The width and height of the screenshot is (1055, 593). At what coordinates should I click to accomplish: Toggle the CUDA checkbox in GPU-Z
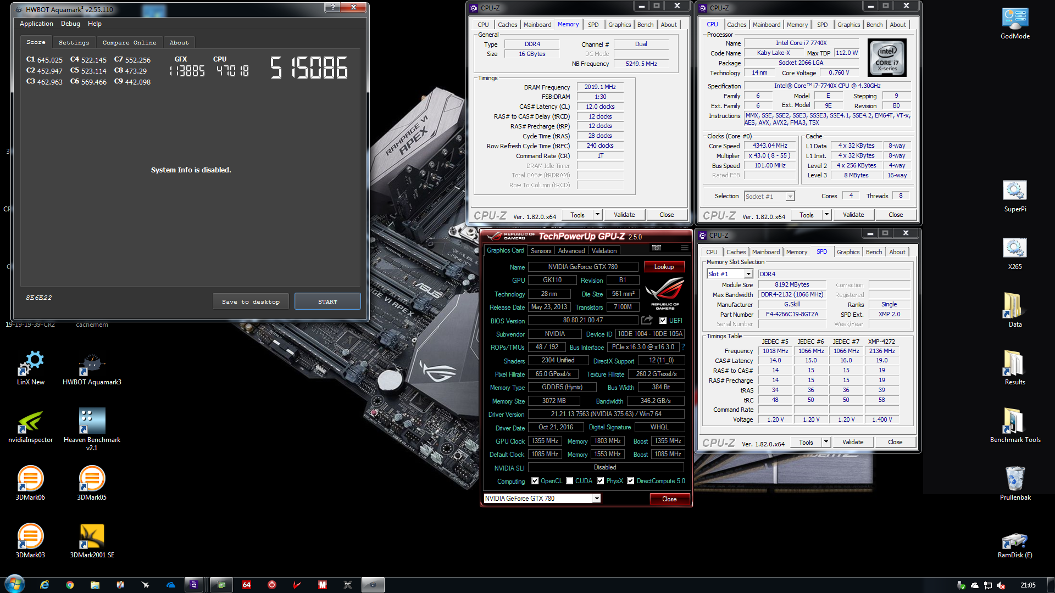tap(570, 481)
